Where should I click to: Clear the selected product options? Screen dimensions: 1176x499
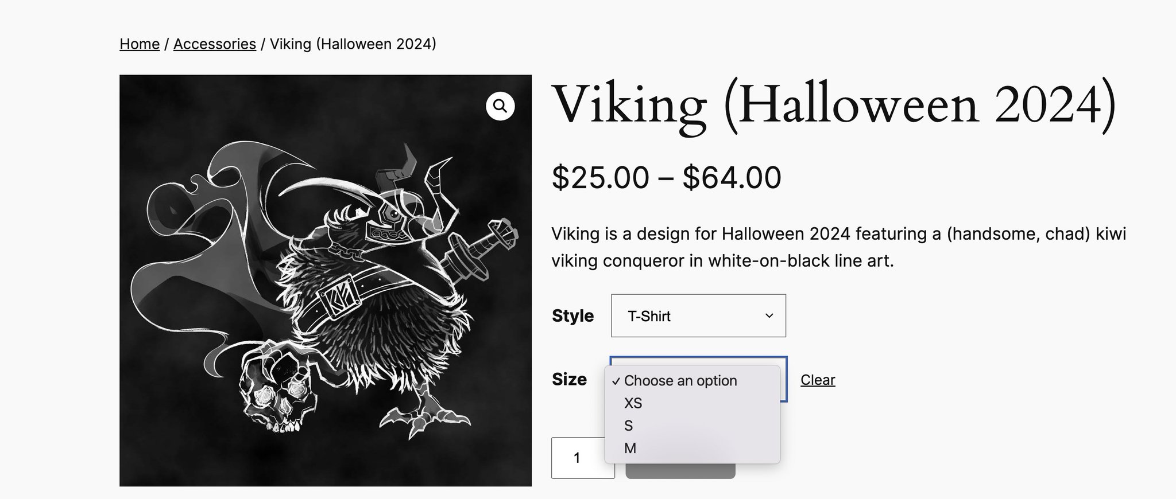click(817, 380)
